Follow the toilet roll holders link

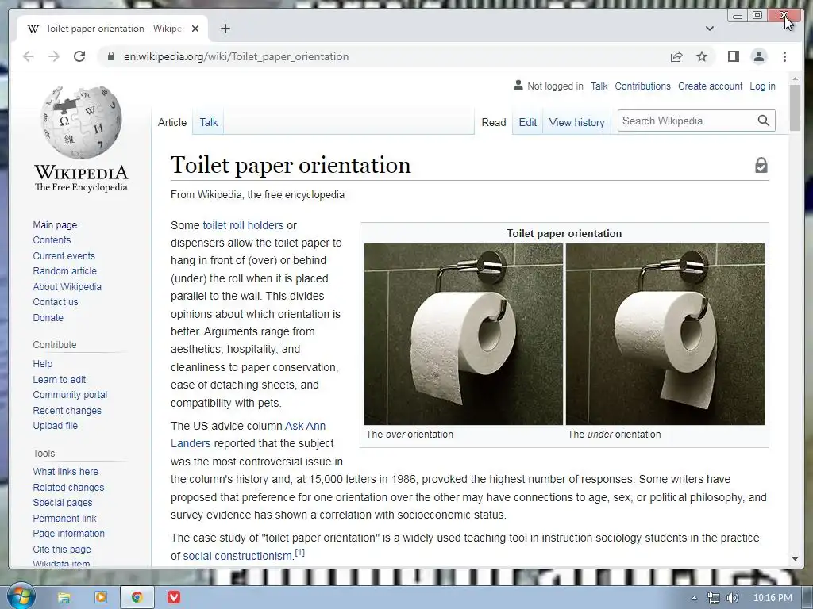[x=243, y=225]
